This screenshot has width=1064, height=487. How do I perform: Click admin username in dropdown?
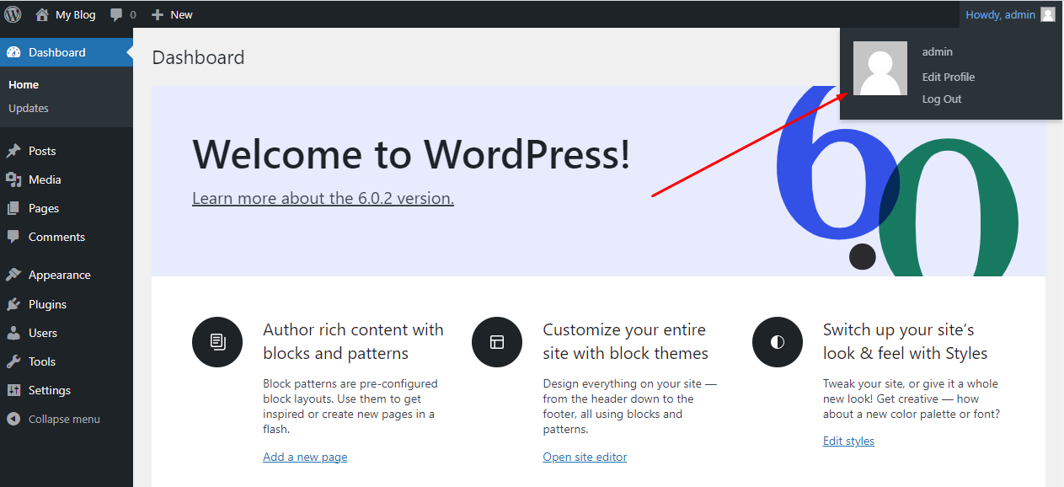click(x=937, y=51)
